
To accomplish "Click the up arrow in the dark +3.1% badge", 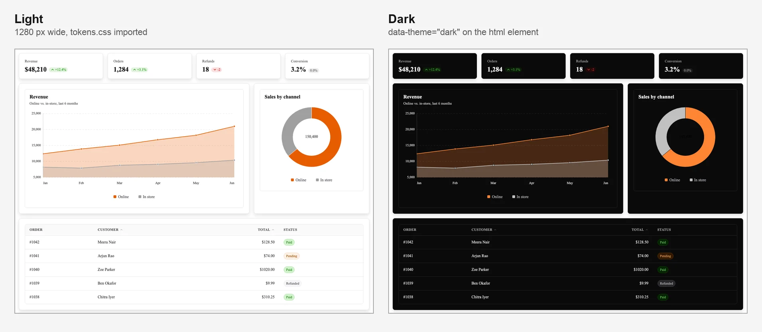I will pos(508,70).
